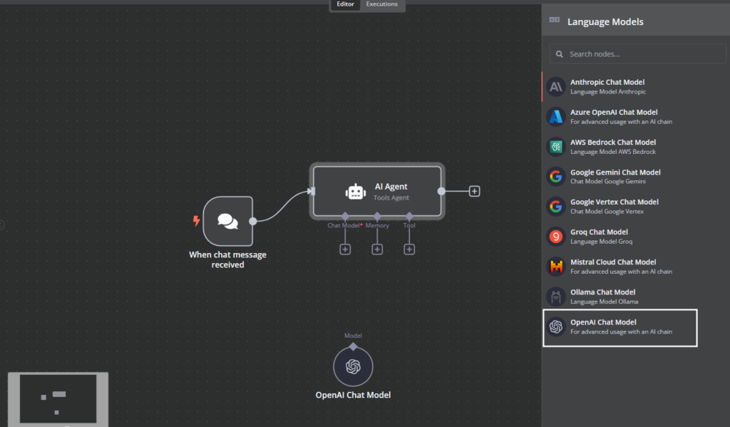The width and height of the screenshot is (730, 427).
Task: Click the red lightning bolt trigger icon
Action: 197,221
